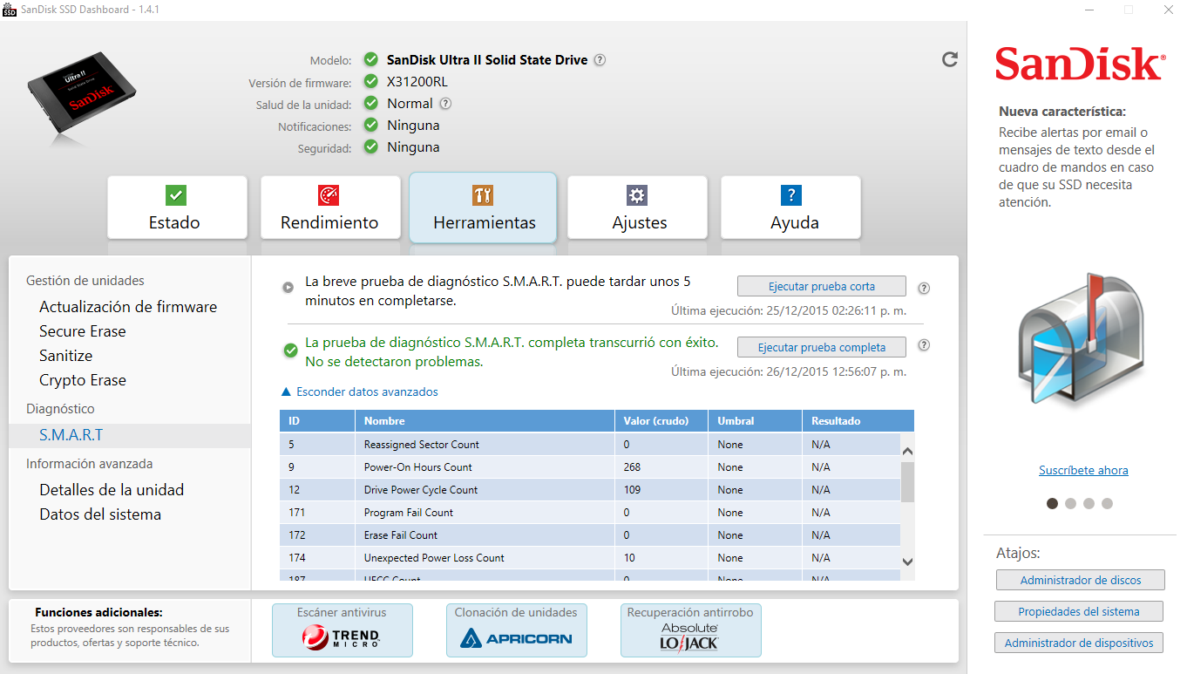Select Secure Erase in the sidebar

tap(83, 331)
